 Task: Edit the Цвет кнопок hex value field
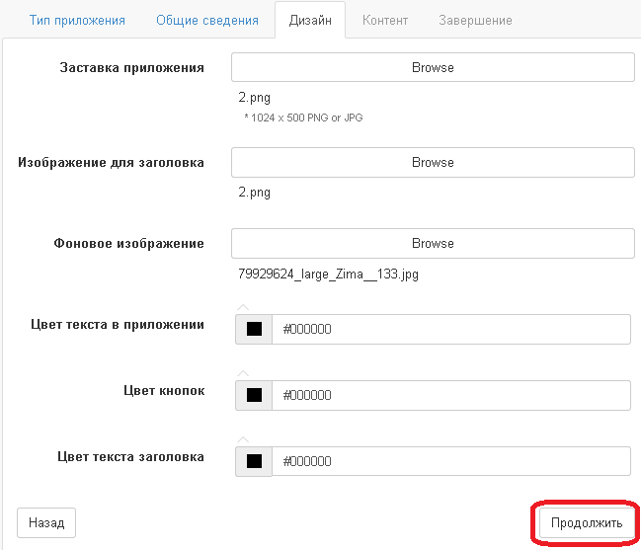click(x=451, y=395)
